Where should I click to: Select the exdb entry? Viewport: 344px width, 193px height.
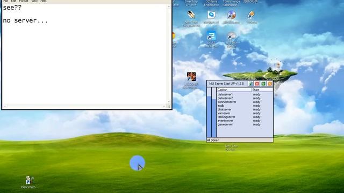tap(221, 106)
